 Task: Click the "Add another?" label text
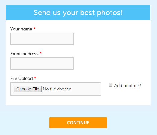pos(128,86)
